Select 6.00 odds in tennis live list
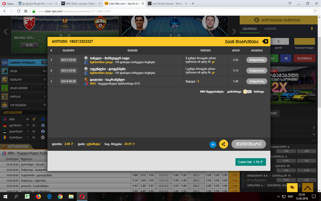 (286, 161)
